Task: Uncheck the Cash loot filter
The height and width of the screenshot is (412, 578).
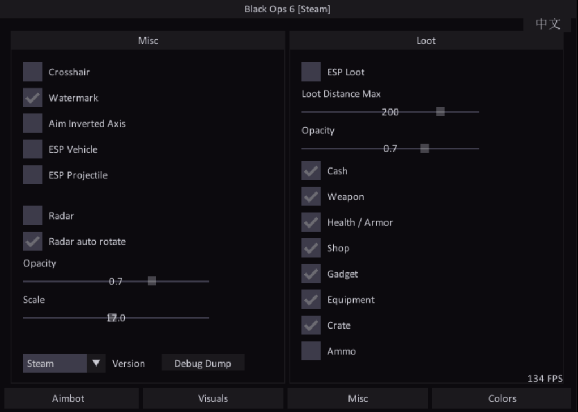Action: point(311,171)
